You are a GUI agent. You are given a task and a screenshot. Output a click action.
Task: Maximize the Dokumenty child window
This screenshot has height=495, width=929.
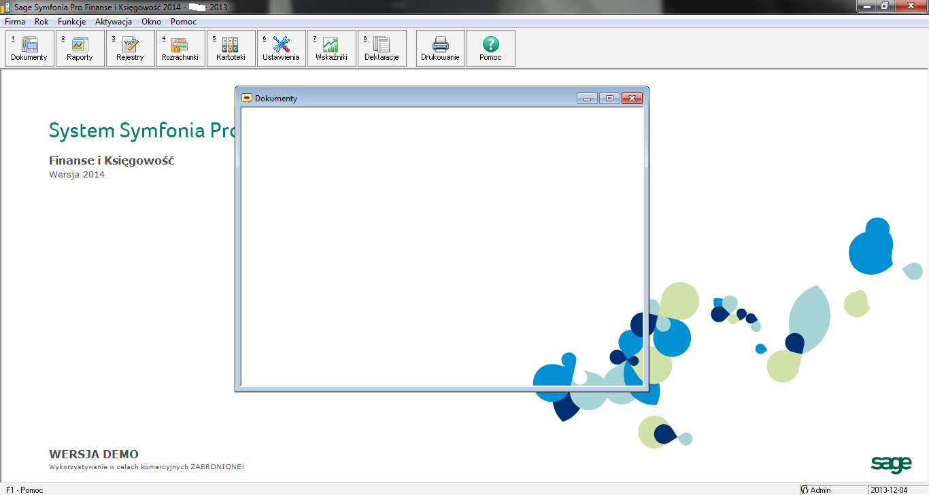(x=609, y=99)
